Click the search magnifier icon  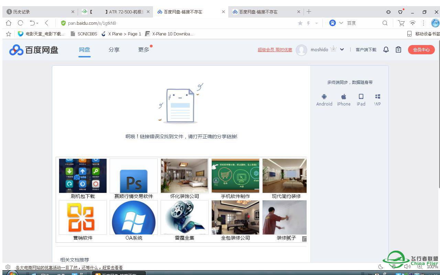(385, 23)
